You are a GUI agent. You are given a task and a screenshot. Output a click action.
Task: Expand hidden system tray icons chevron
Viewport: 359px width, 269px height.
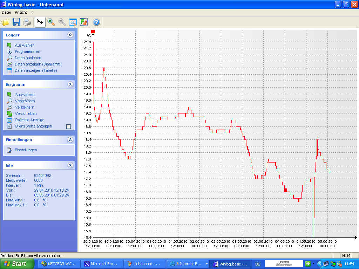click(320, 264)
